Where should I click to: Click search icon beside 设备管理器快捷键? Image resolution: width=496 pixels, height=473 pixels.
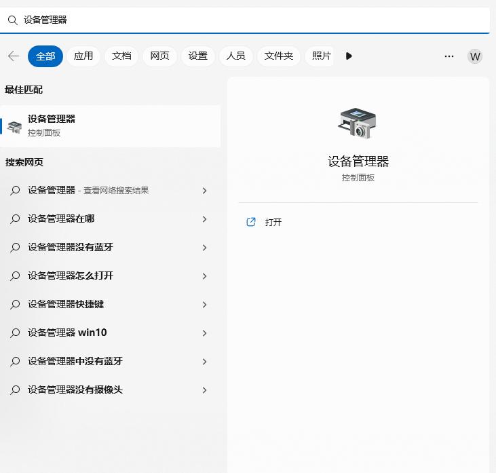[x=15, y=305]
